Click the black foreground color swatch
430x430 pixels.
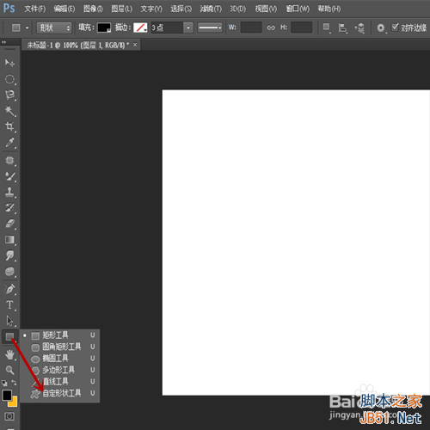pyautogui.click(x=7, y=395)
